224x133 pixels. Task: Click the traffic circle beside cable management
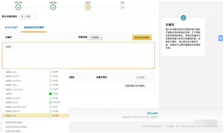[51, 107]
